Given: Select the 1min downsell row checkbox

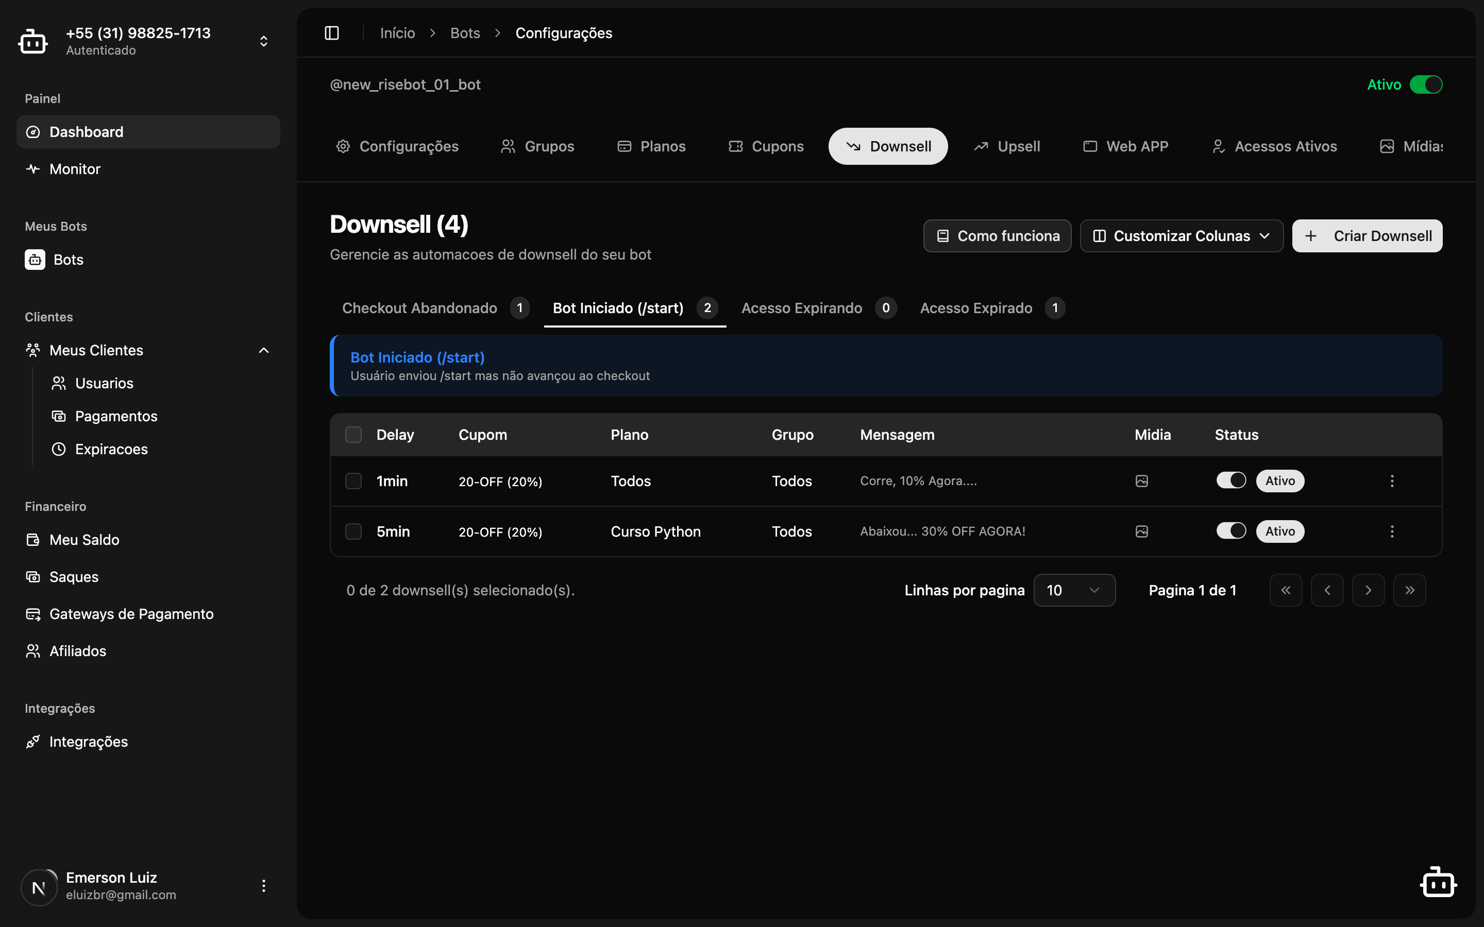Looking at the screenshot, I should pyautogui.click(x=353, y=482).
